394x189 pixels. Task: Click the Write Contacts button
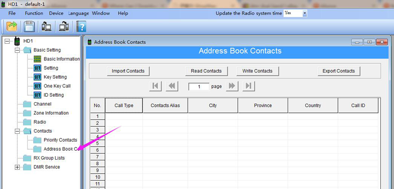(x=257, y=71)
